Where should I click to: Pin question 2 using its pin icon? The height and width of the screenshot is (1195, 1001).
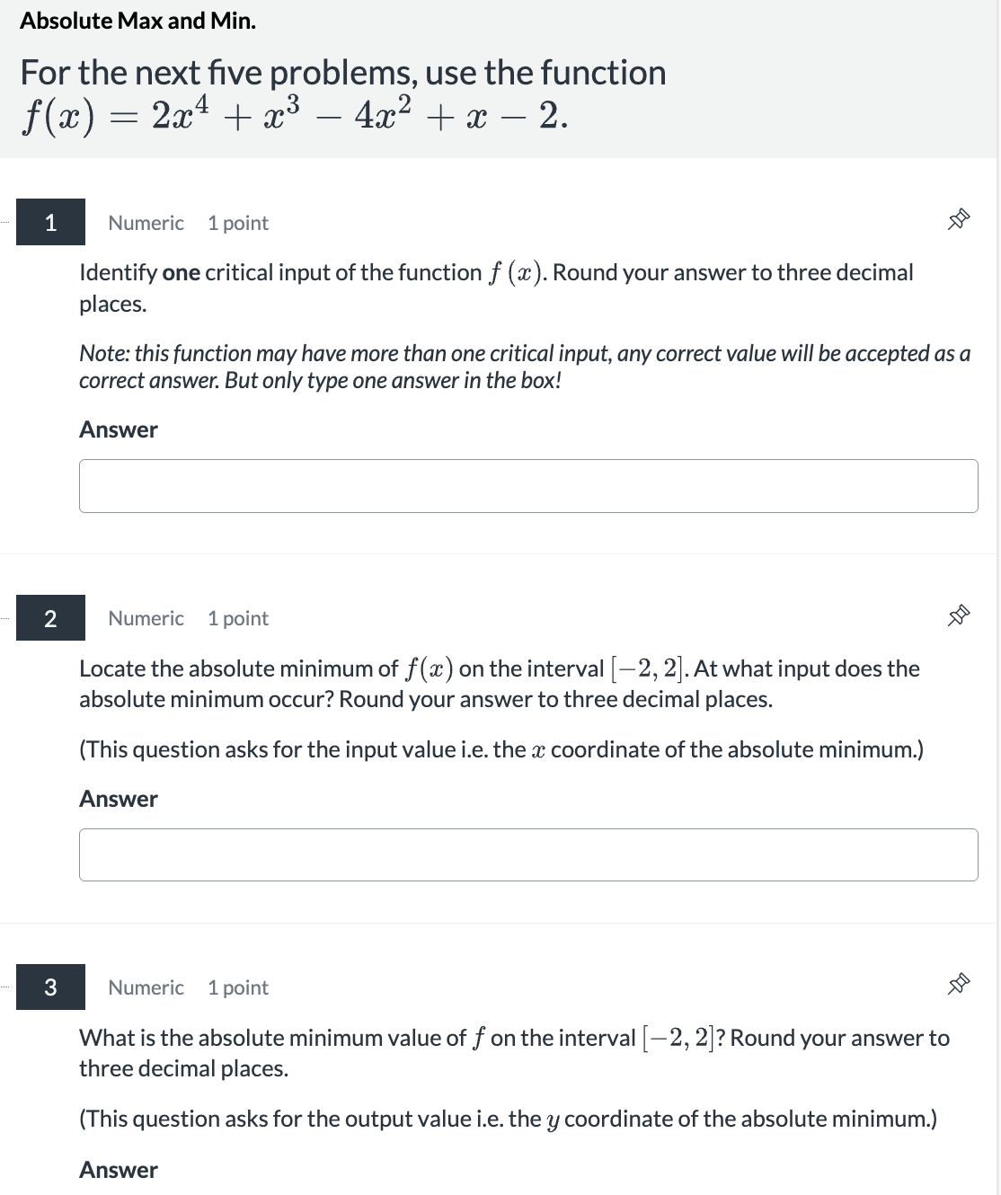[958, 615]
